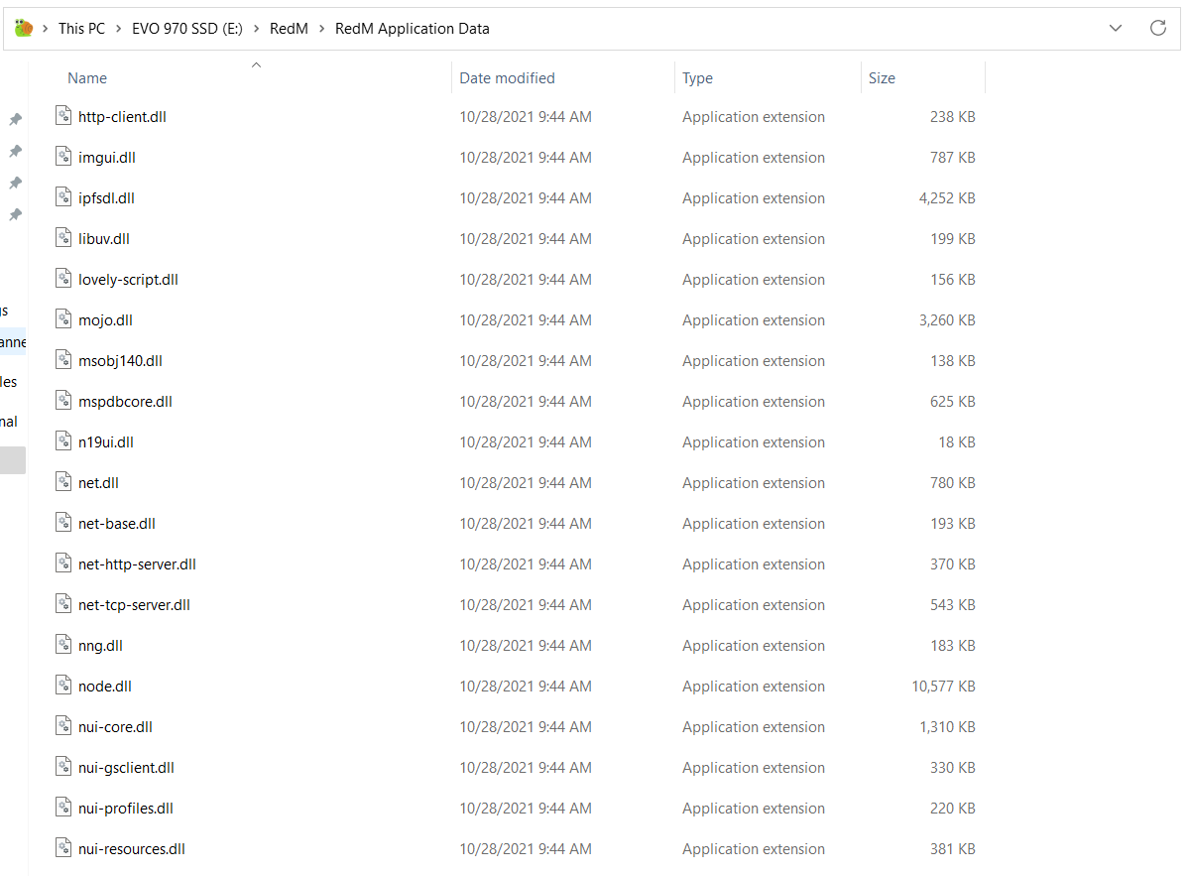
Task: Click the 4,252 KB size value
Action: tap(947, 198)
